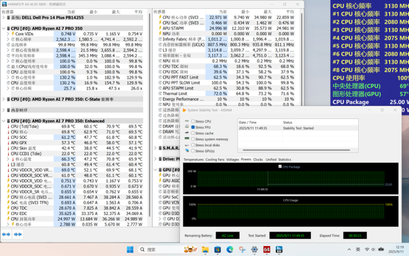Screen dimensions: 409x256
Task: Click the lightning icon beside Core VIDs
Action: click(11, 33)
